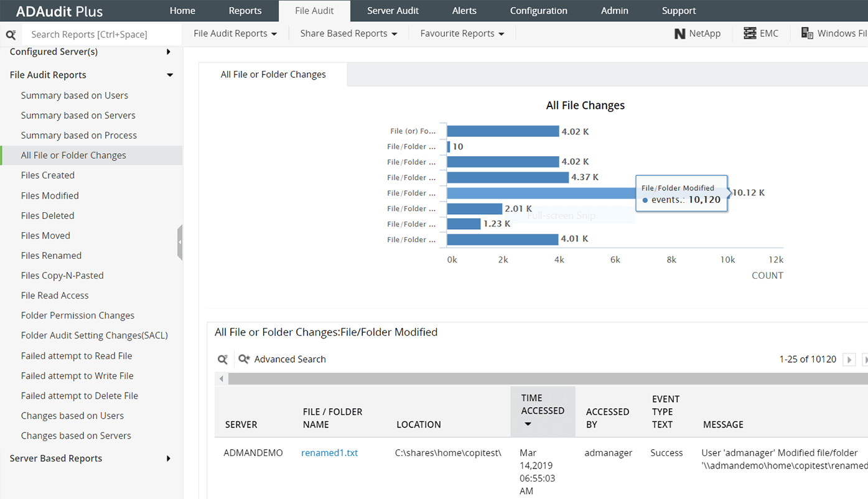868x499 pixels.
Task: Open the File Audit Reports dropdown
Action: (235, 34)
